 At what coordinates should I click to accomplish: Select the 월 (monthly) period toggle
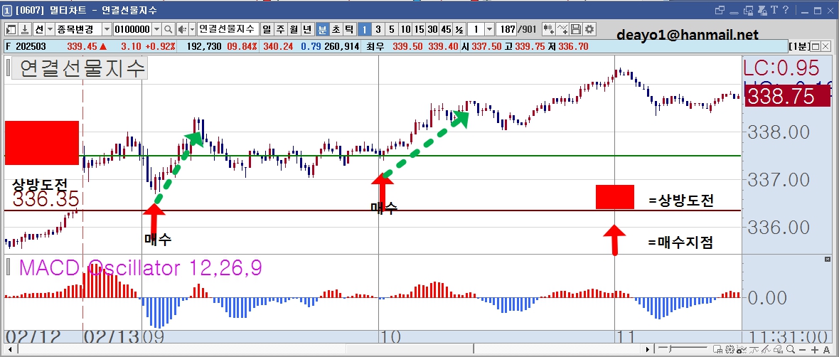tap(294, 29)
